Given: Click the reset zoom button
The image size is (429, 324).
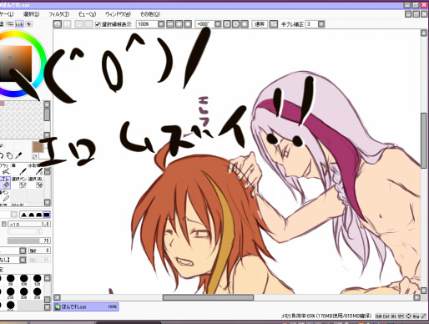Looking at the screenshot, I should point(188,24).
